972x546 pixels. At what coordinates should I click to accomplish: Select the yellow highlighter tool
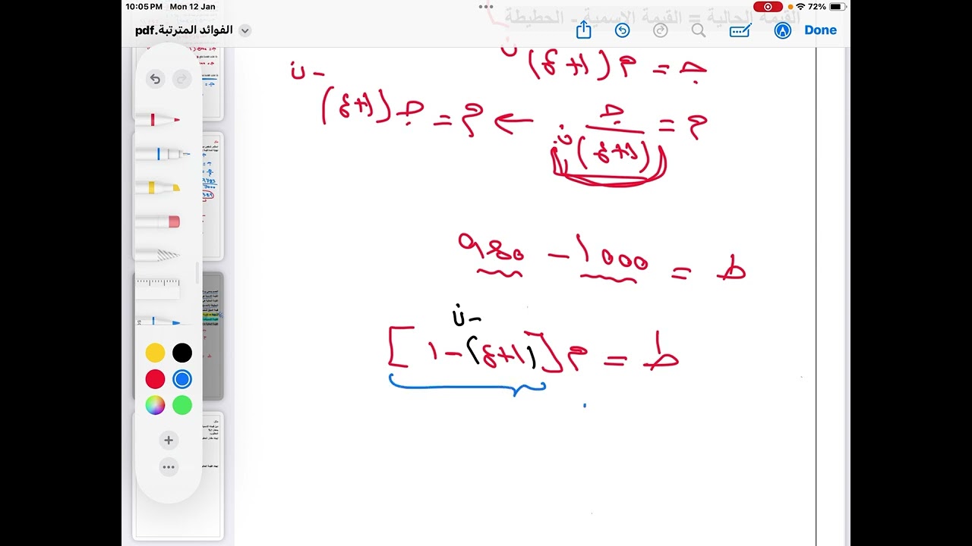pyautogui.click(x=158, y=187)
